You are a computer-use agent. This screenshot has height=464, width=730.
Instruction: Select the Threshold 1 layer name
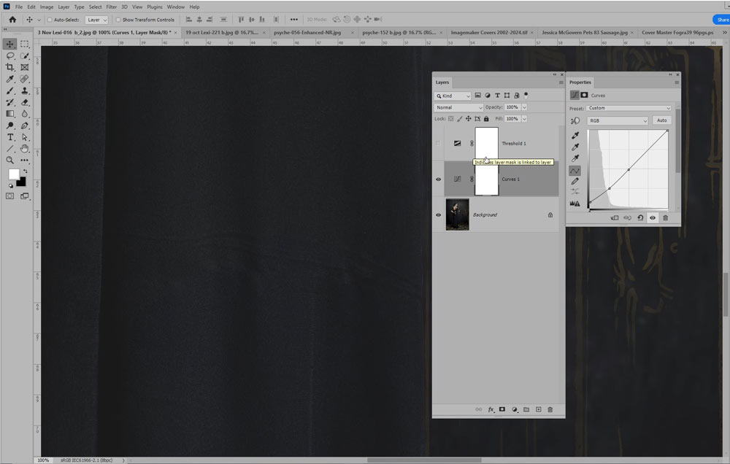click(x=513, y=143)
